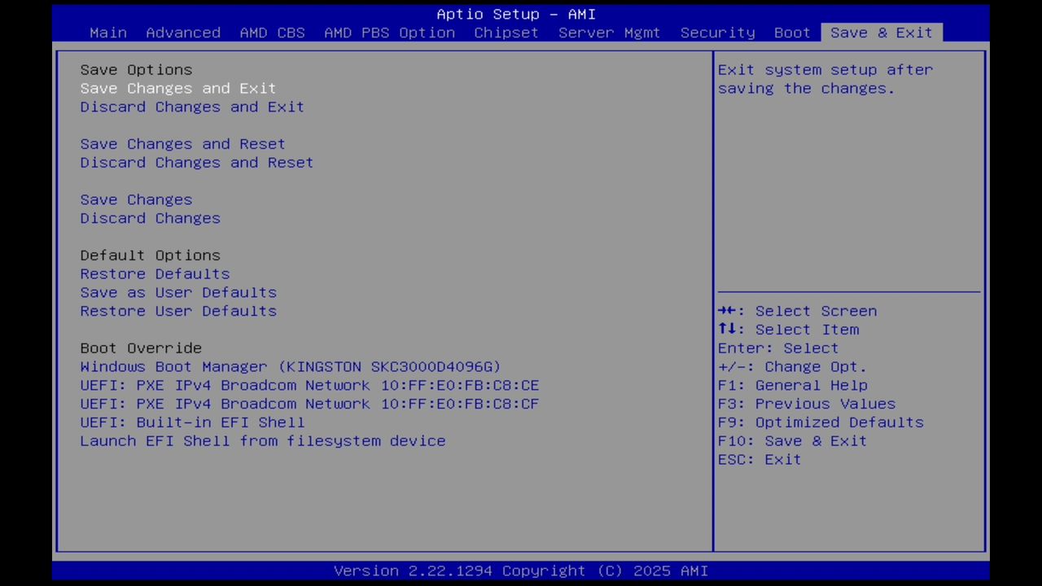Select Restore Defaults
Viewport: 1042px width, 586px height.
coord(155,273)
